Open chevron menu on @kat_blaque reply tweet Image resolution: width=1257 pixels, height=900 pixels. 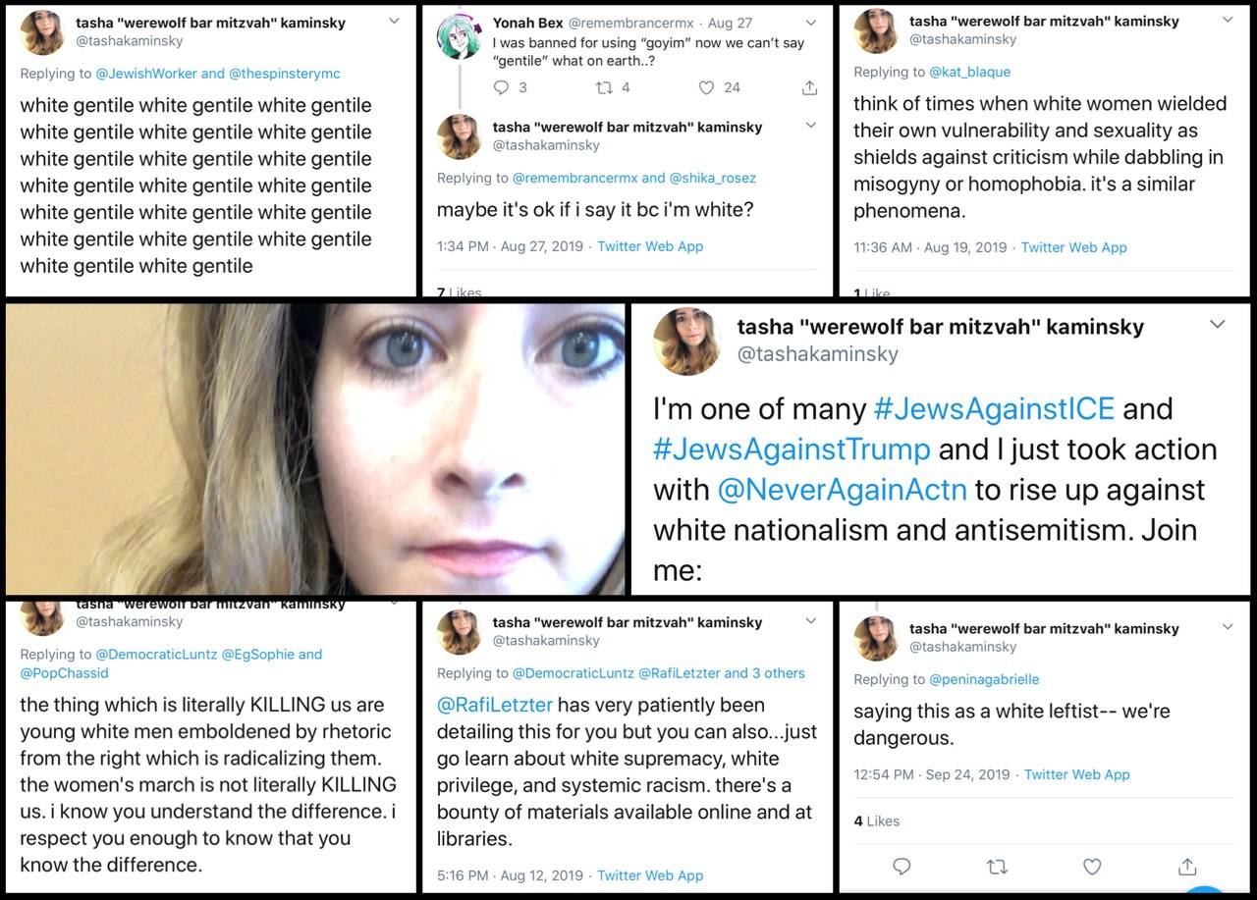tap(1228, 20)
